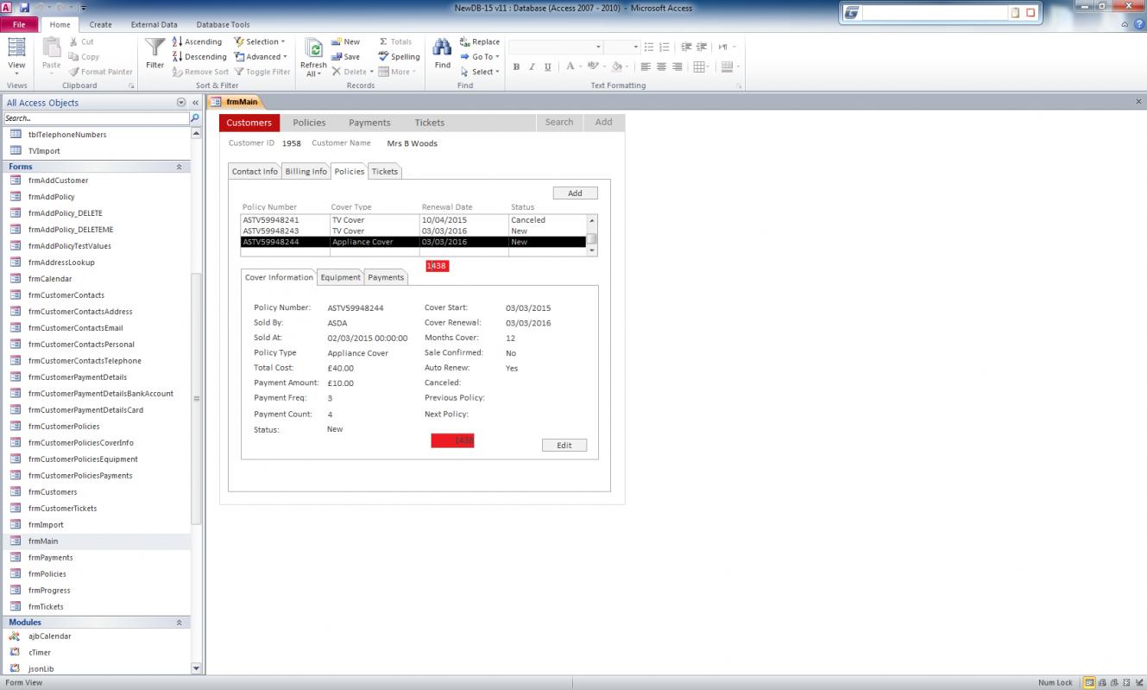Open the ajbCalendar module
Viewport: 1147px width, 690px height.
click(x=49, y=636)
